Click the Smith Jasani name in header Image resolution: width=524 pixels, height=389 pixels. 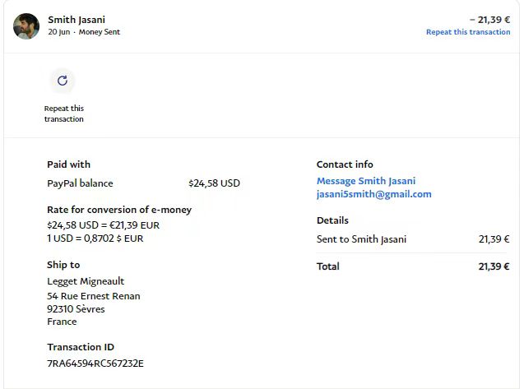point(77,19)
